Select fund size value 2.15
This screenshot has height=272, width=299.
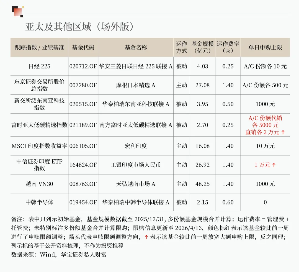[x=202, y=202]
